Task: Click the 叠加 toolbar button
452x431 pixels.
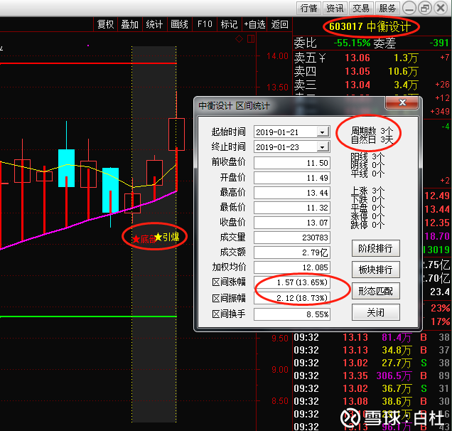Action: tap(130, 24)
